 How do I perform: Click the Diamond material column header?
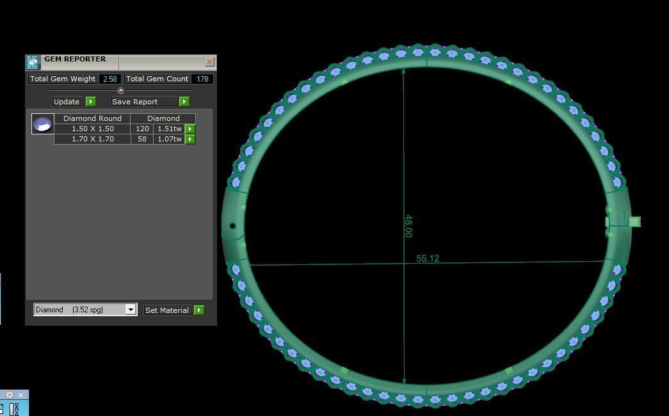(163, 118)
